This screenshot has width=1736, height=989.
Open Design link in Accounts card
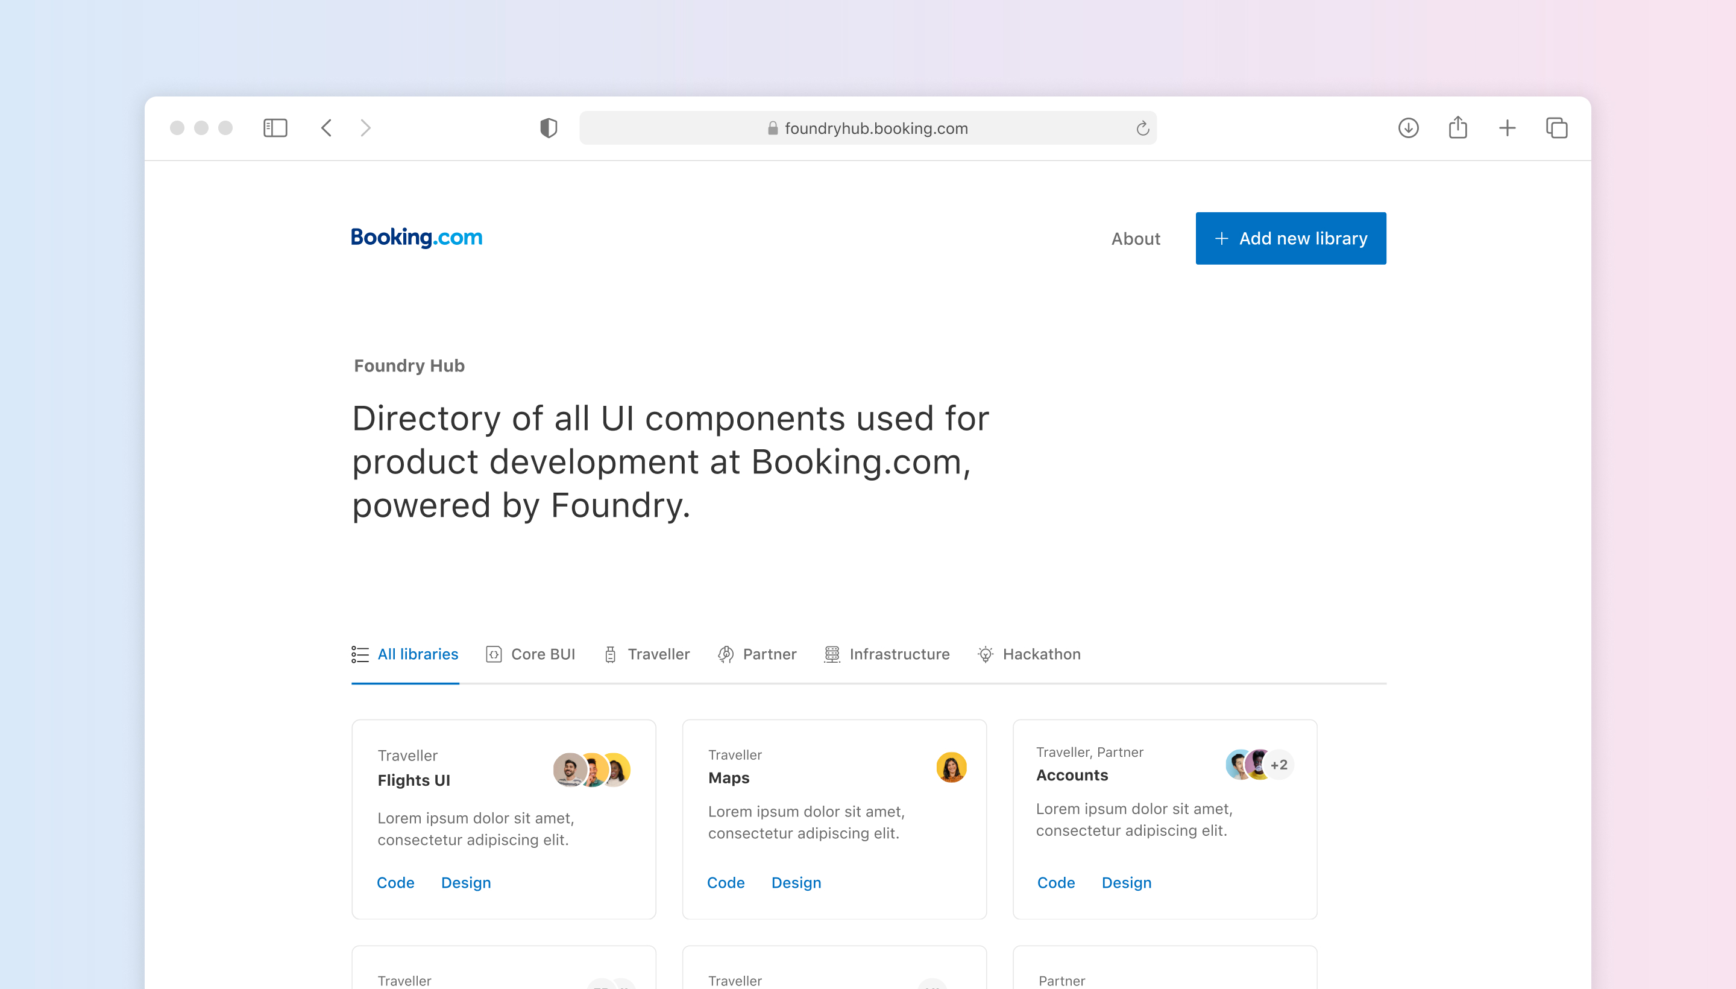tap(1127, 882)
